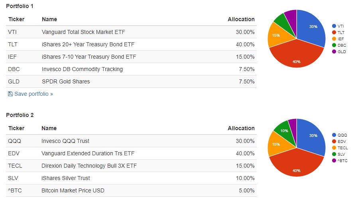Click the Bitcoin Market Price USD name
This screenshot has height=198, width=360.
coord(73,190)
